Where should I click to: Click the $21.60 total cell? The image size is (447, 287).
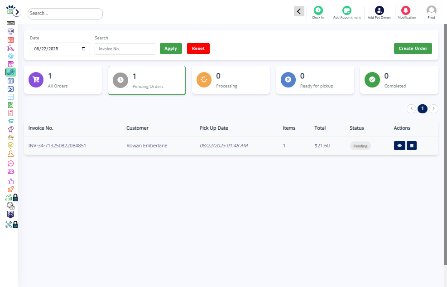(x=322, y=146)
